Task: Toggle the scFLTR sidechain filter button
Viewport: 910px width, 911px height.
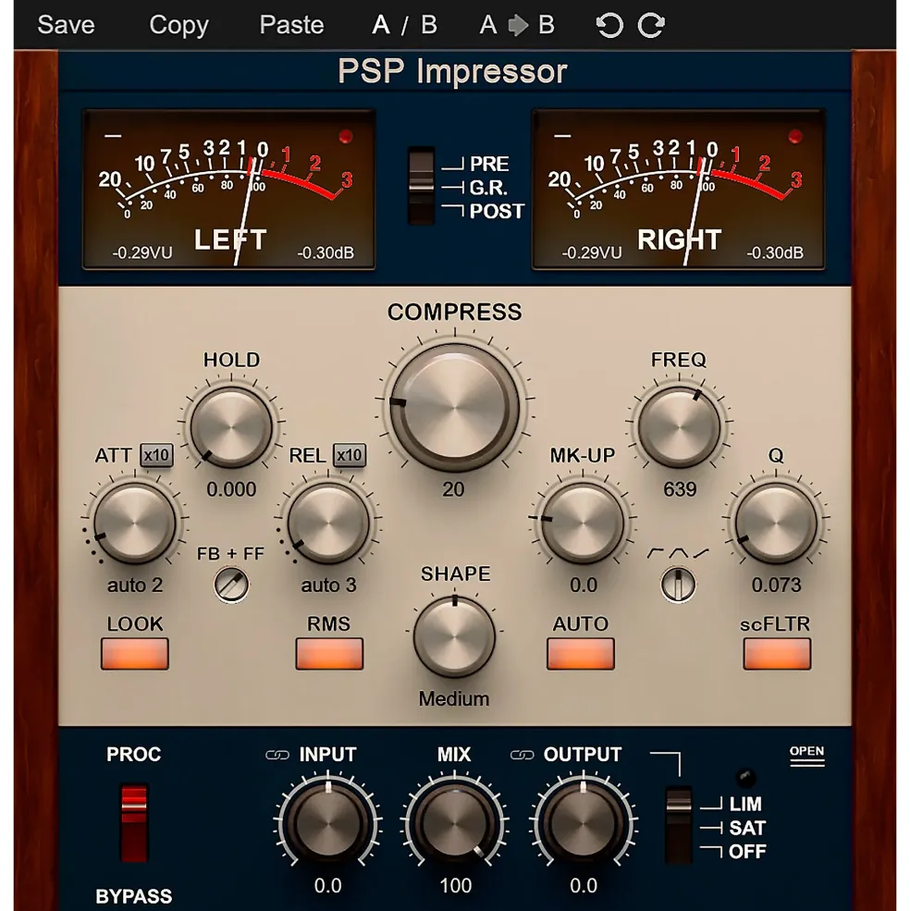Action: (x=777, y=654)
